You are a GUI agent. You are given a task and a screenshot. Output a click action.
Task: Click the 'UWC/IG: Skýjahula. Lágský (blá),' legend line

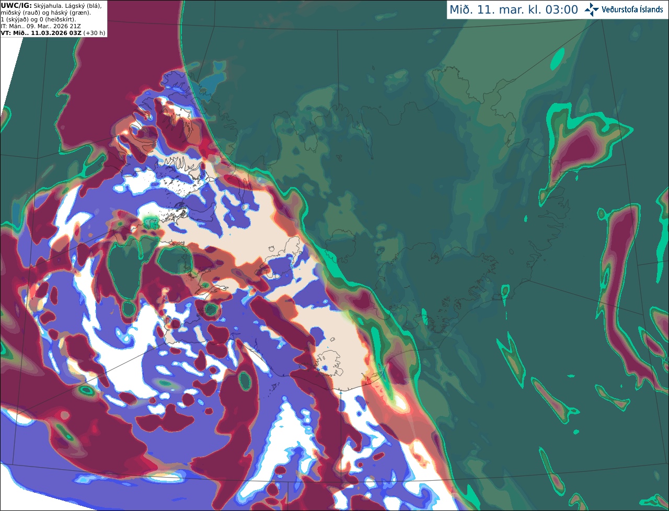[x=51, y=5]
